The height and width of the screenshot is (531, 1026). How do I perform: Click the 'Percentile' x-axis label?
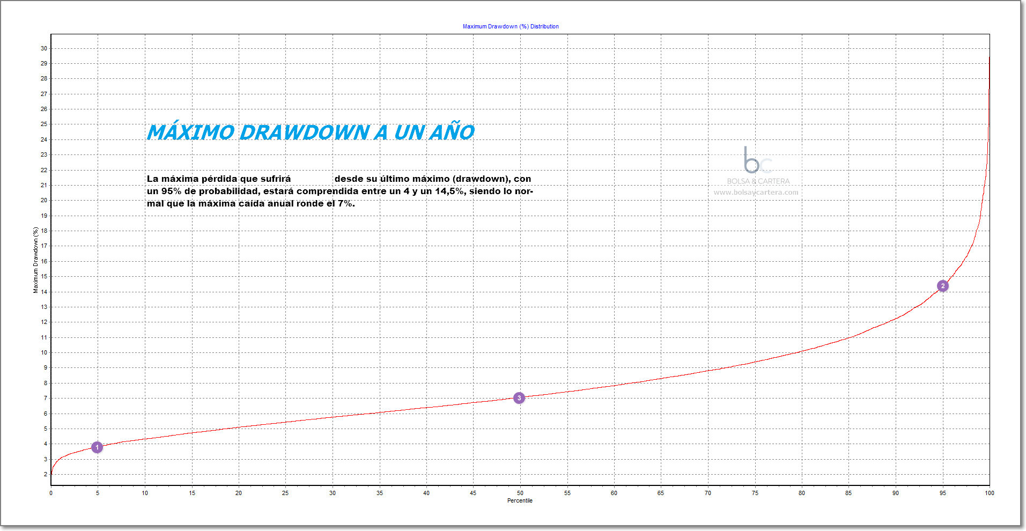coord(520,500)
